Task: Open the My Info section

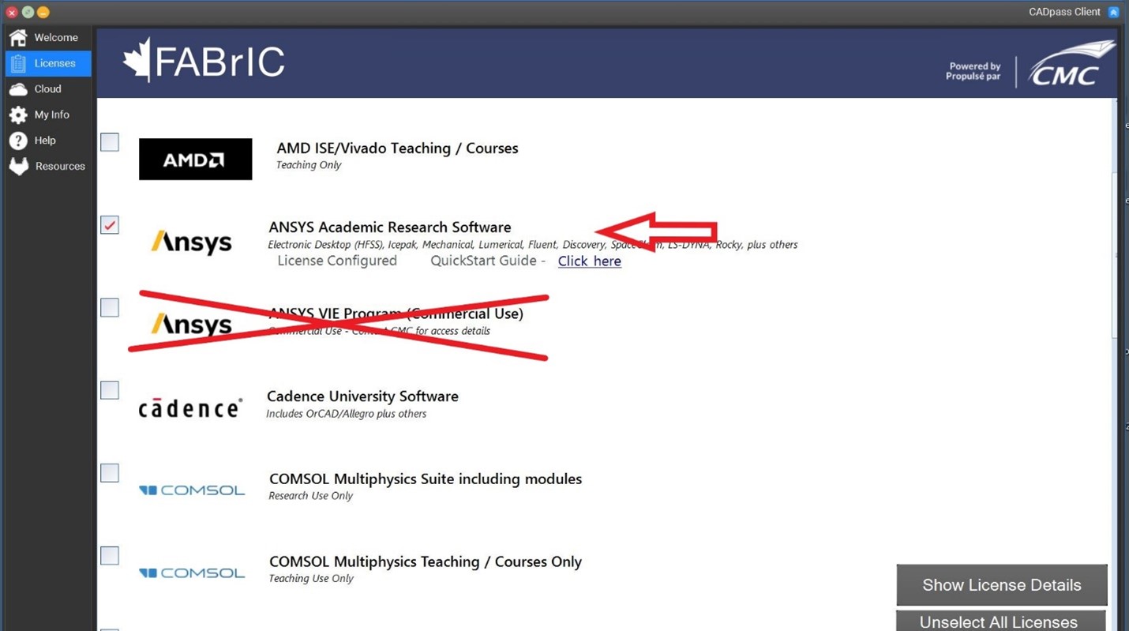Action: [x=19, y=115]
